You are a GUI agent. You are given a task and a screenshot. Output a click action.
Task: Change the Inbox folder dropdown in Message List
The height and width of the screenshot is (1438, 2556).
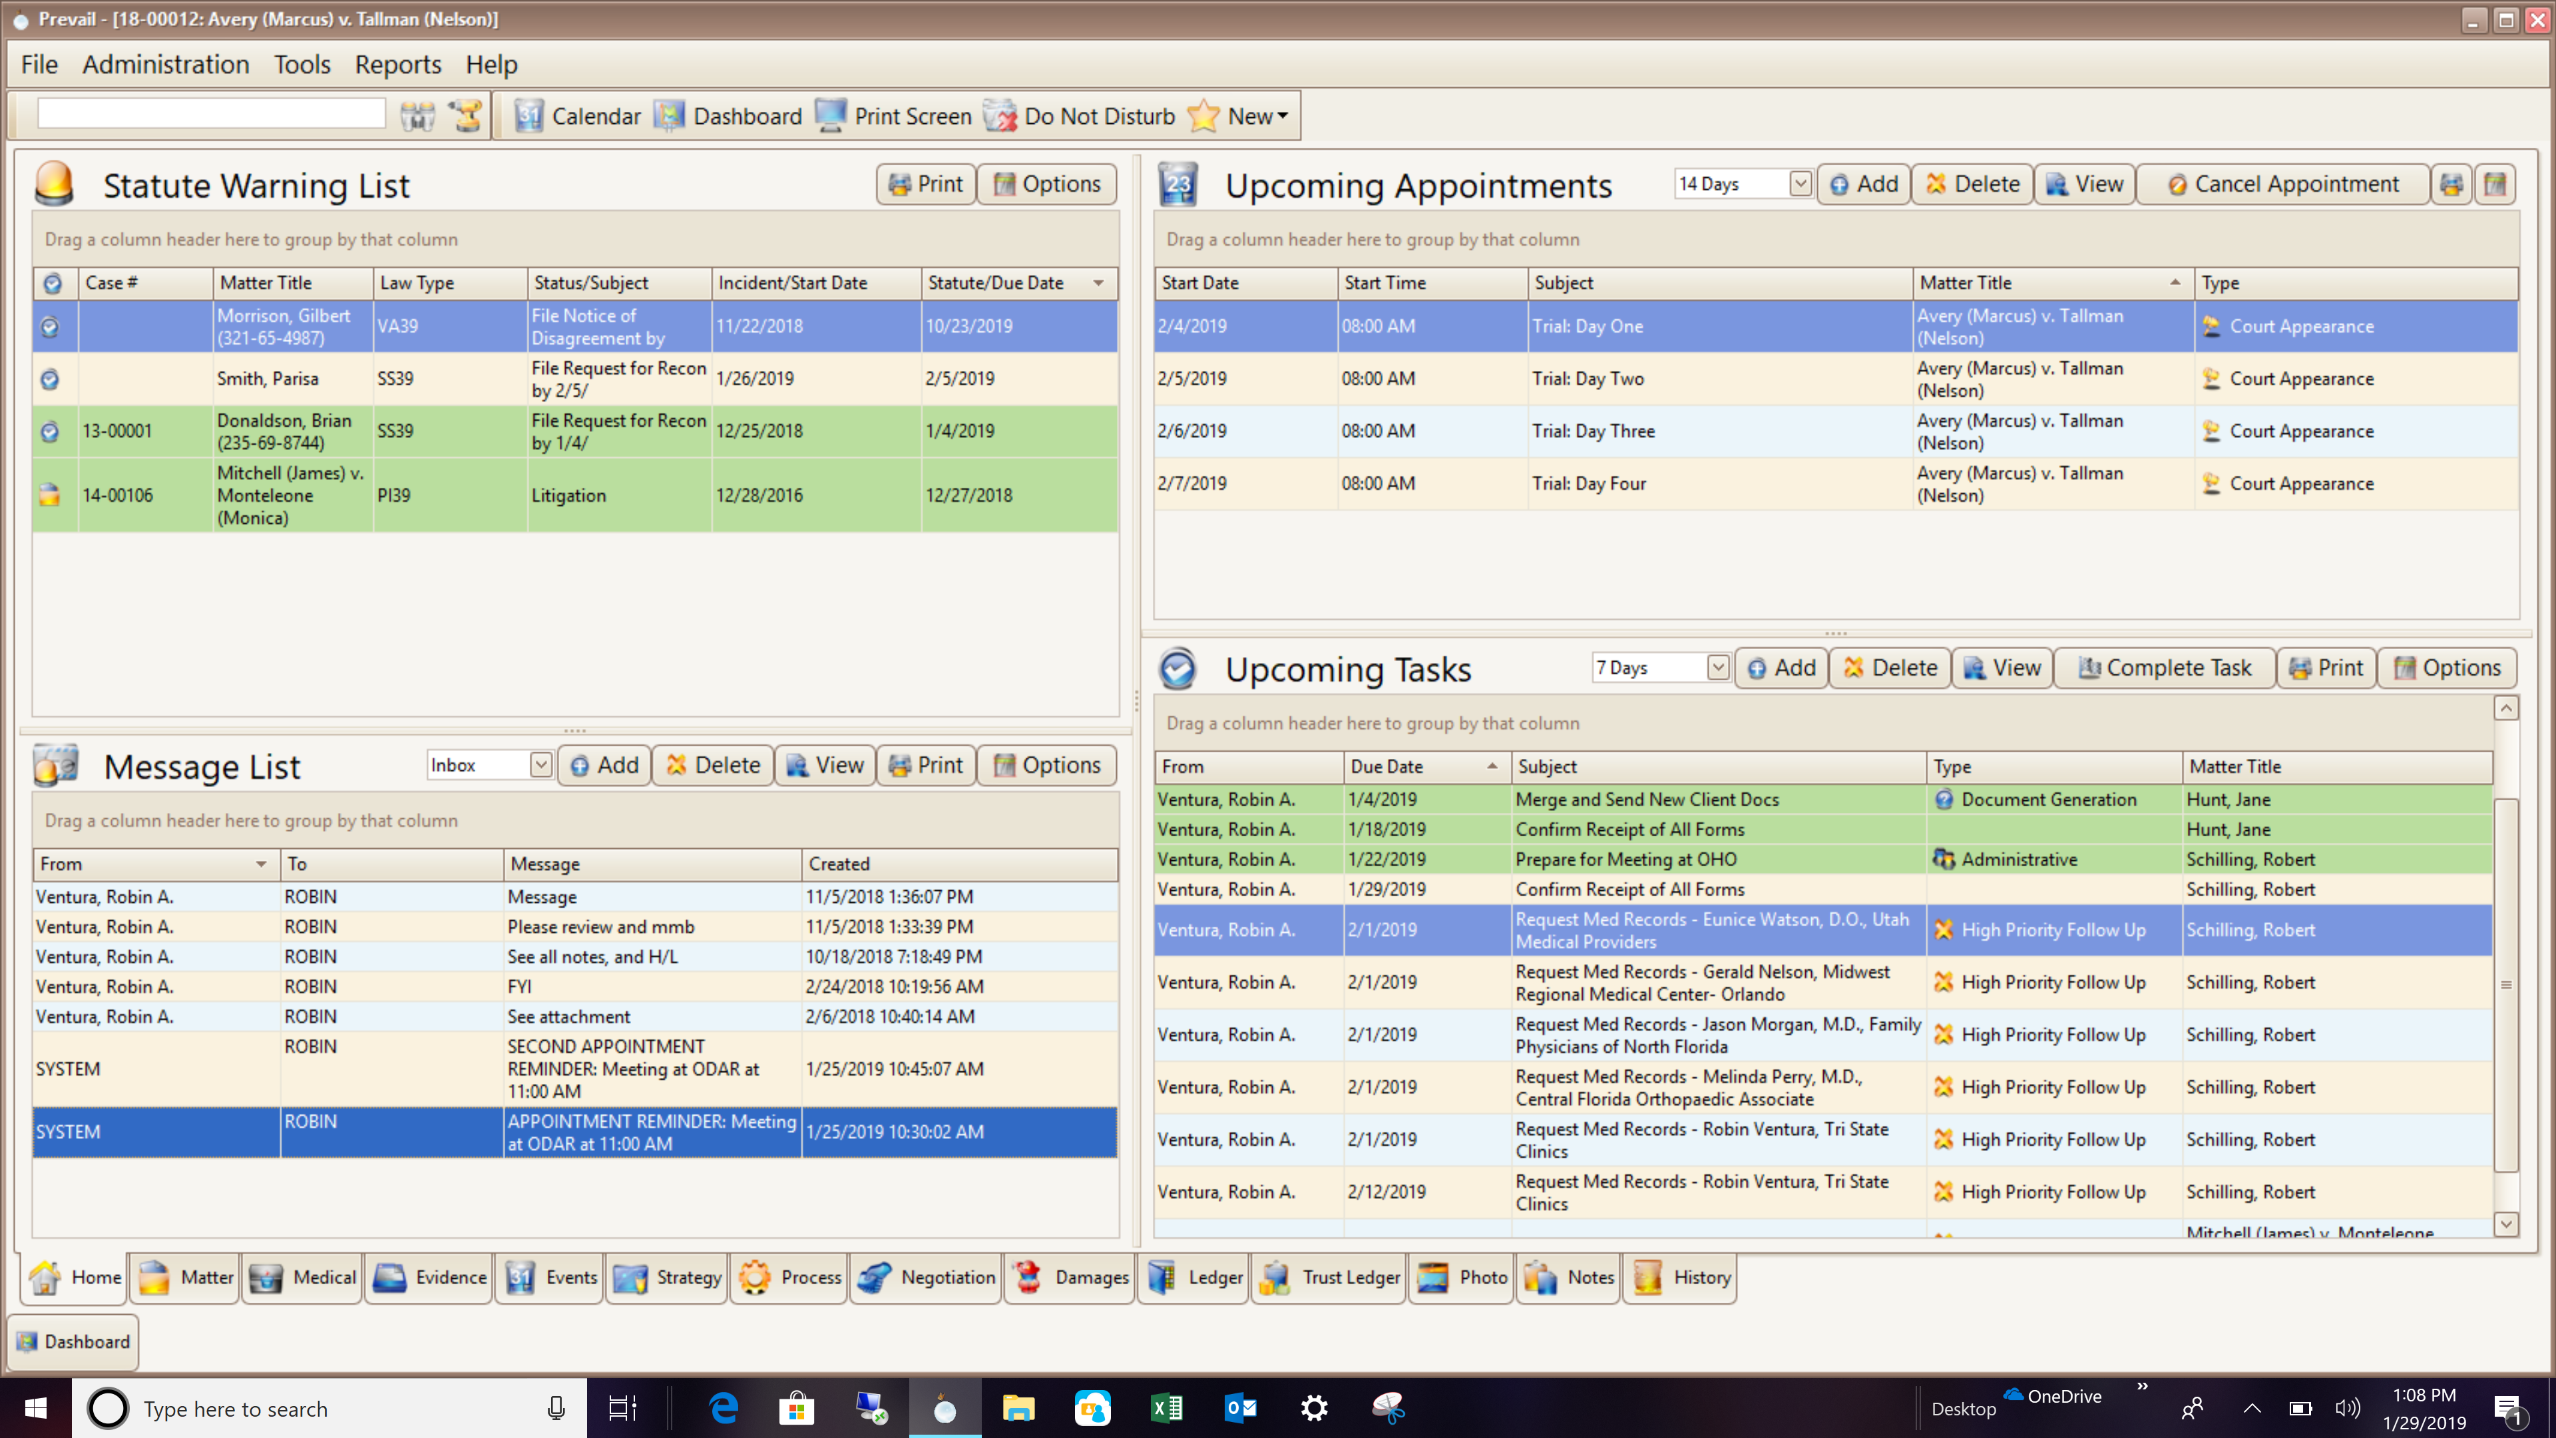(540, 764)
